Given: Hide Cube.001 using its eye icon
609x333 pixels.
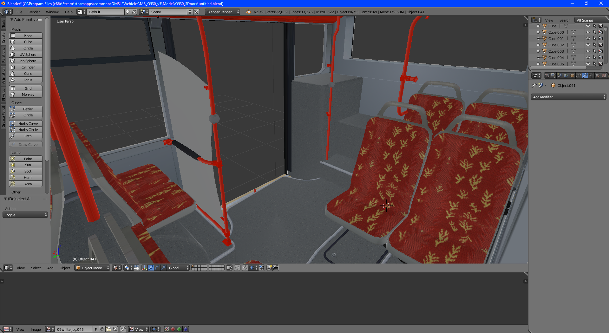Looking at the screenshot, I should click(588, 39).
